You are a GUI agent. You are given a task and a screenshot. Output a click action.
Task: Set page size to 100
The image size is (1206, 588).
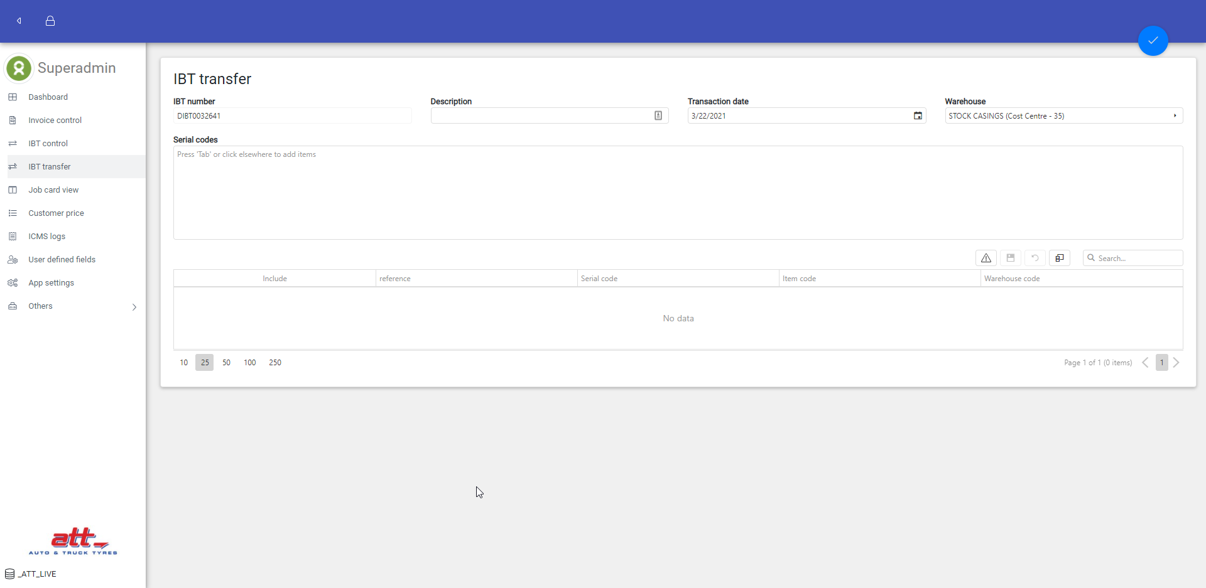click(x=249, y=363)
